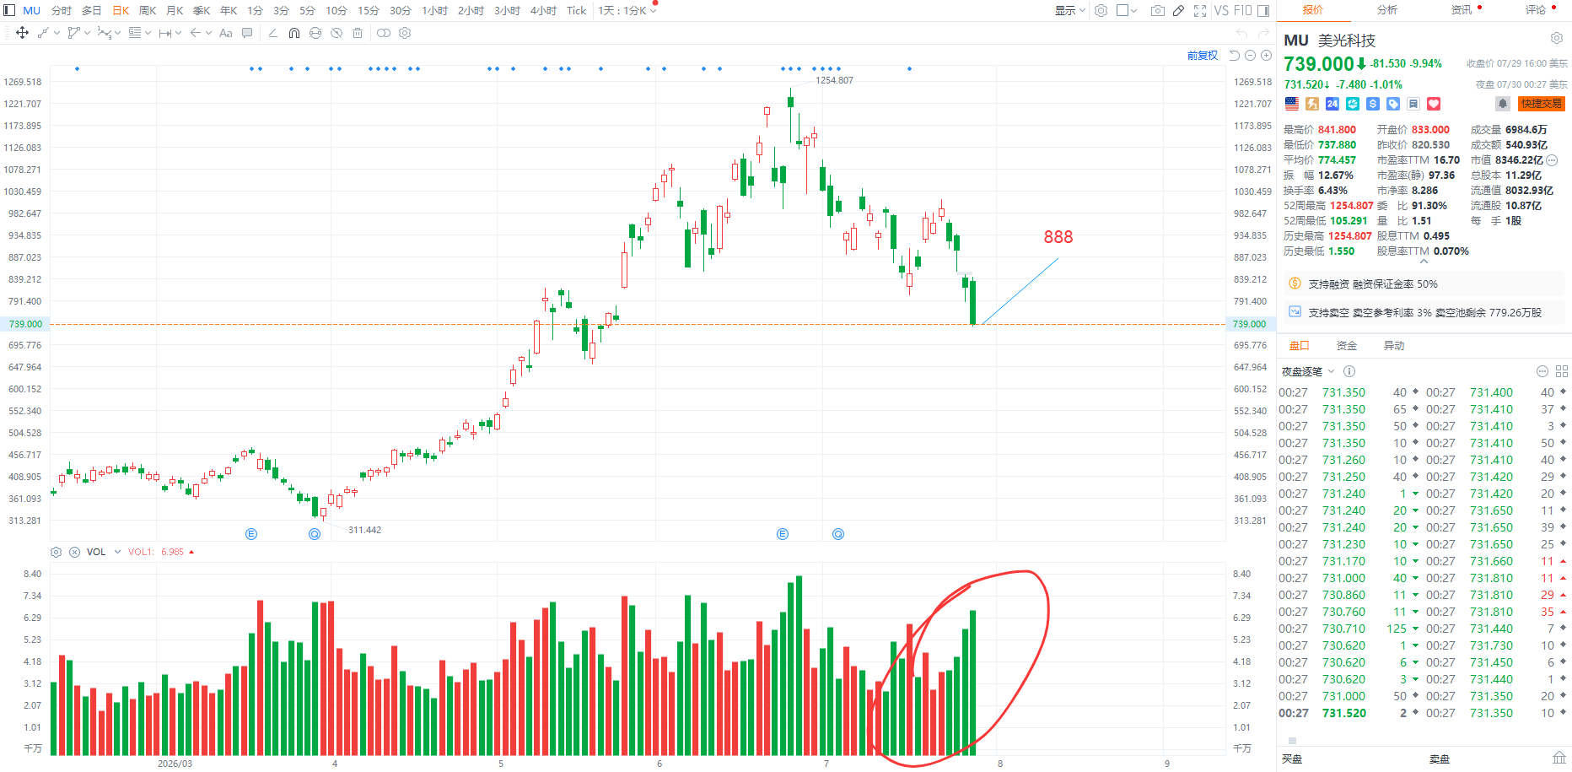Image resolution: width=1572 pixels, height=772 pixels.
Task: Reset chart zoom with the undo arrow
Action: pos(1235,56)
